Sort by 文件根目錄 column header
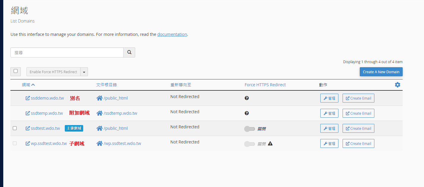Viewport: 424px width, 187px height. pos(106,85)
